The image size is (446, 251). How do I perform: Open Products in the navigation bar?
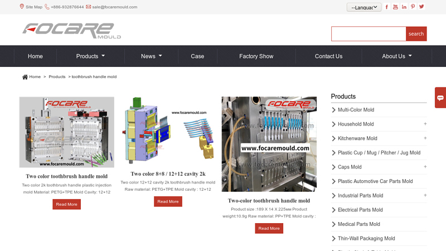pos(87,56)
